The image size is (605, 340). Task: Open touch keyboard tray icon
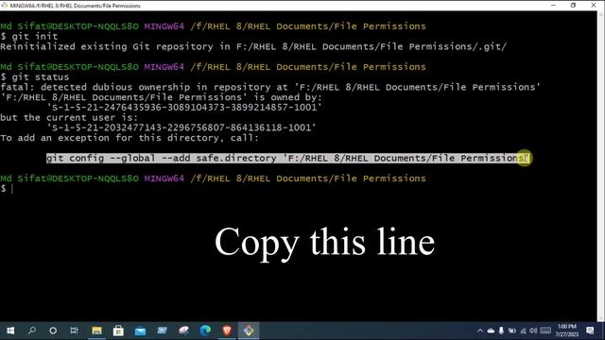545,331
